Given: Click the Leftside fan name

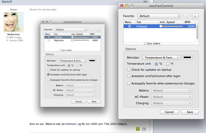Looking at the screenshot, I should pyautogui.click(x=58, y=37).
